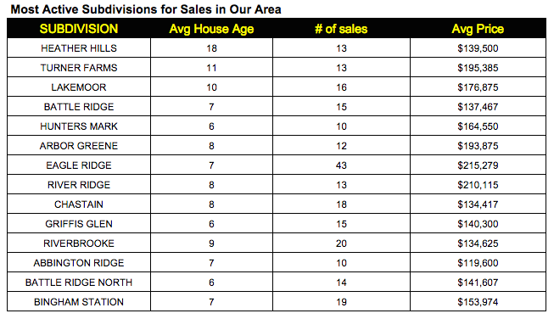The height and width of the screenshot is (319, 554).
Task: Click the Avg House Age header
Action: [x=211, y=29]
